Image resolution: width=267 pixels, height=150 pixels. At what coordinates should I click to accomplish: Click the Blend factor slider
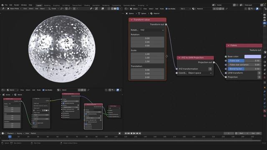244,69
